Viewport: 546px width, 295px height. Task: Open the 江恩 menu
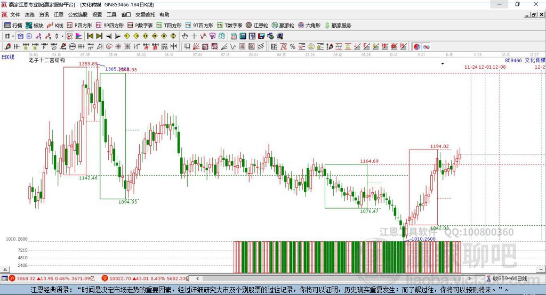point(59,14)
